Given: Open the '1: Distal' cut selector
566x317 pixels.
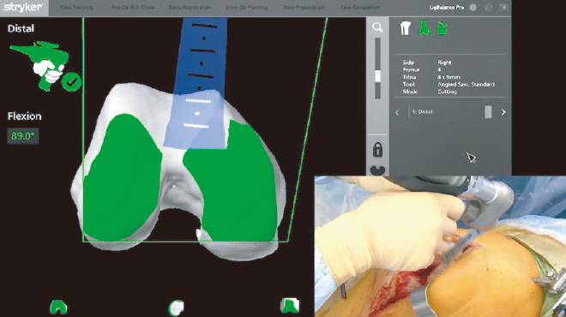Looking at the screenshot, I should click(x=450, y=111).
